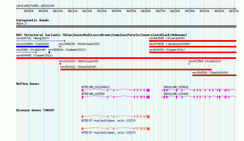This screenshot has height=141, width=244.
Task: Select the magenta SNX14 NM_020468 gene glyph
Action: pos(199,97)
